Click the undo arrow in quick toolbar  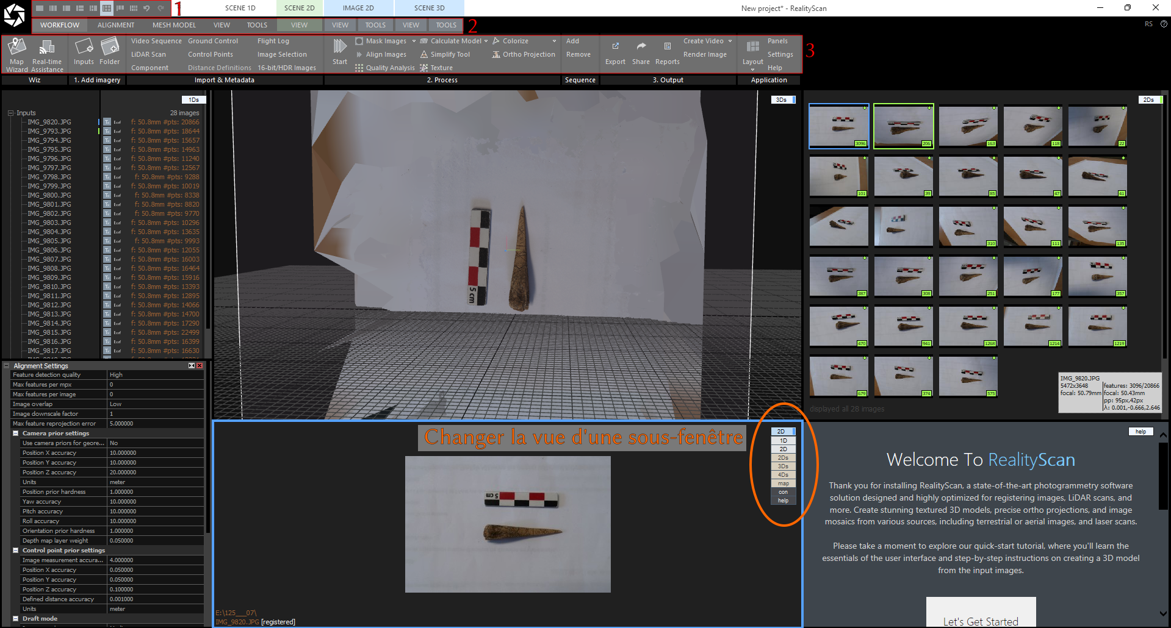tap(146, 8)
